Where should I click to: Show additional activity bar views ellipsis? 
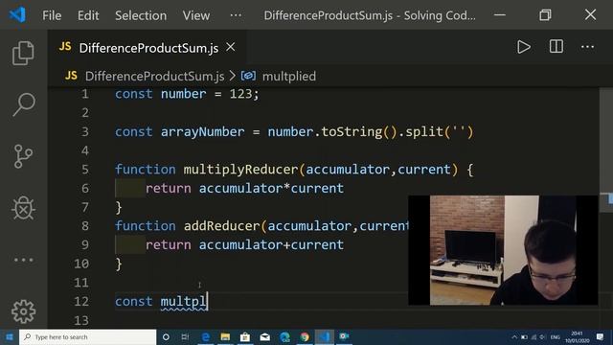click(23, 260)
